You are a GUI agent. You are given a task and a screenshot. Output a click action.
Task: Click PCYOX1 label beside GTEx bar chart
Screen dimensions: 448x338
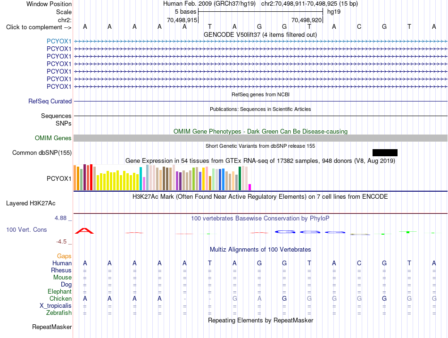(59, 178)
